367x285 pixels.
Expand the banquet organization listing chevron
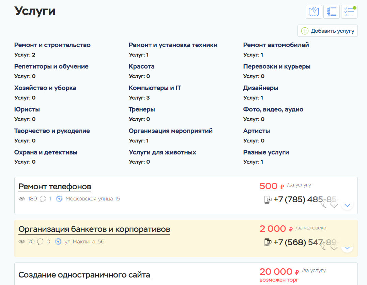click(x=347, y=248)
